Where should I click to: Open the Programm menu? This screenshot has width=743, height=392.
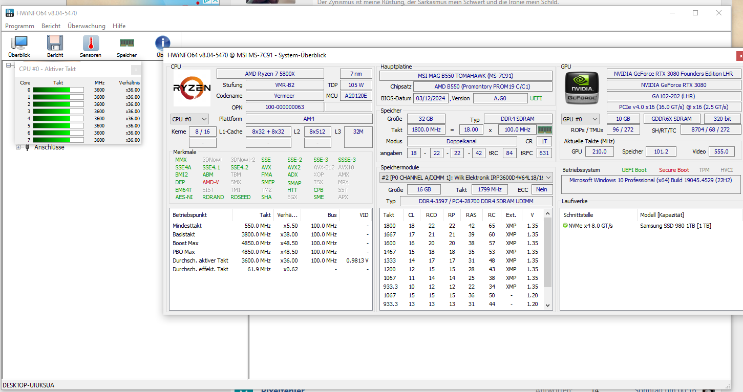pyautogui.click(x=19, y=26)
